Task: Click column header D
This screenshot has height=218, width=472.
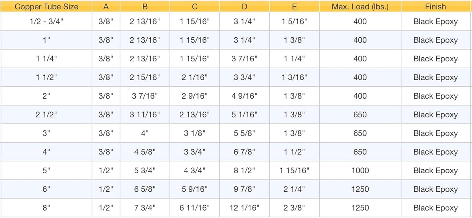Action: click(x=244, y=7)
